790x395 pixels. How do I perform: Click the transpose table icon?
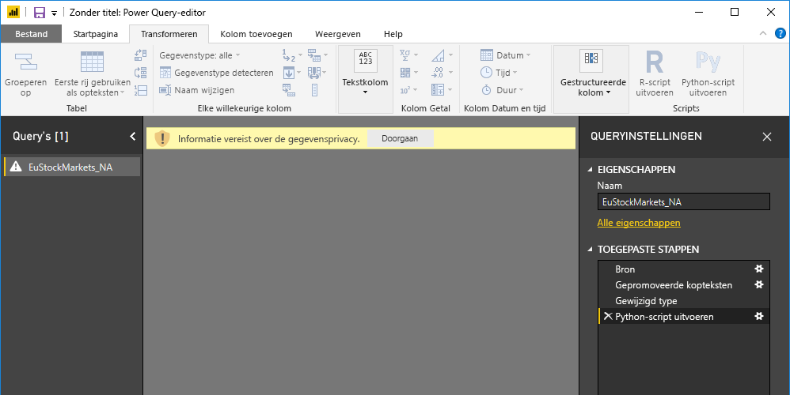pyautogui.click(x=141, y=55)
